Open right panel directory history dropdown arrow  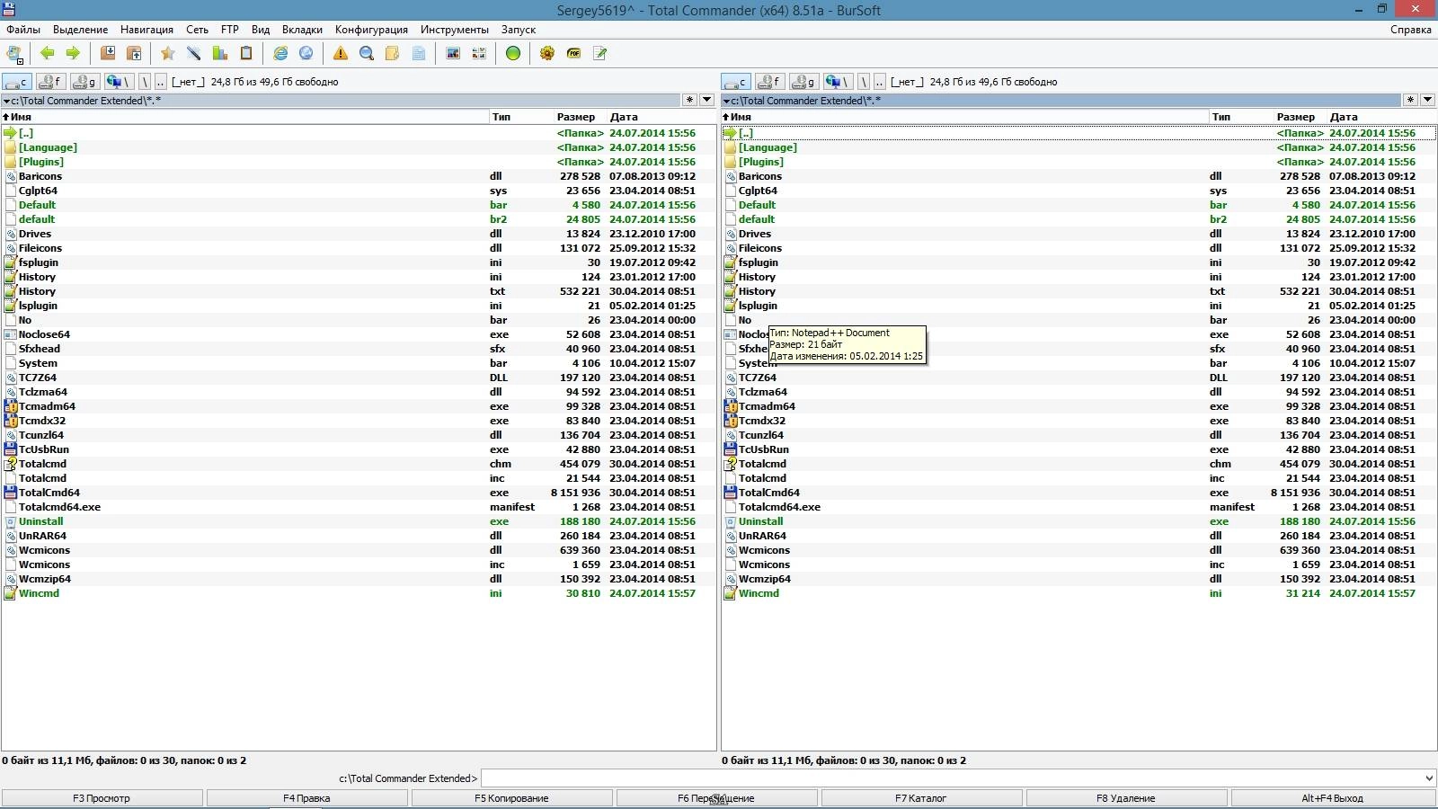tap(1427, 100)
